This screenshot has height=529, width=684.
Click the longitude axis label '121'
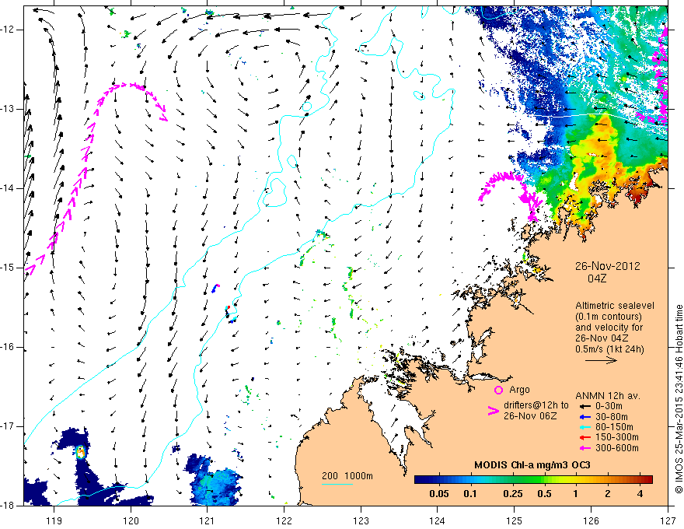coord(208,520)
